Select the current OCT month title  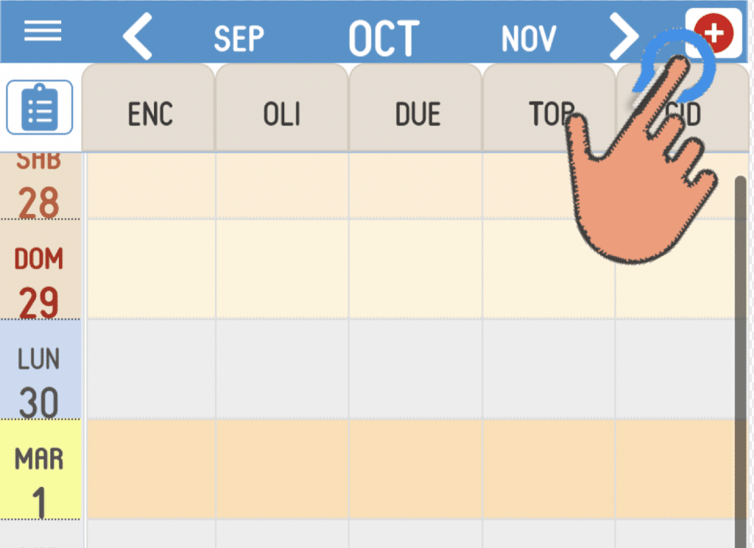click(384, 38)
